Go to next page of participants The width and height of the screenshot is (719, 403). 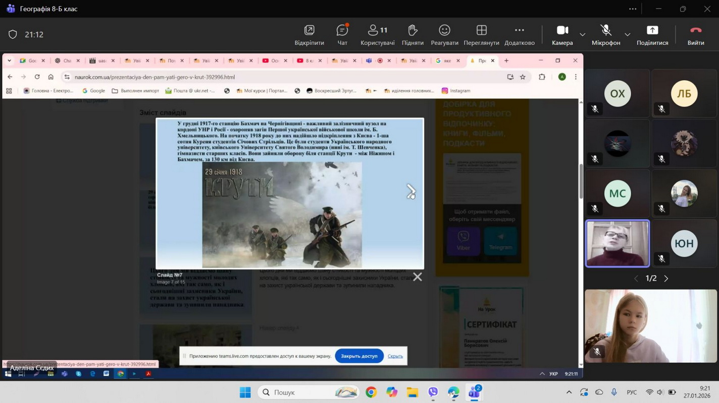pyautogui.click(x=666, y=279)
